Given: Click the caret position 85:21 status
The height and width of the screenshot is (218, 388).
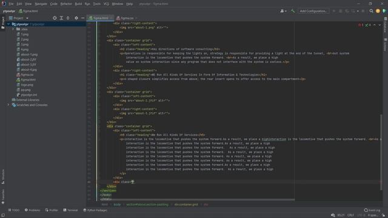Looking at the screenshot, I should pos(341,216).
